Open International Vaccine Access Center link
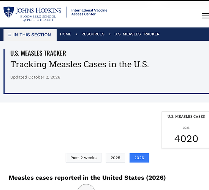209x190 pixels. pyautogui.click(x=89, y=12)
